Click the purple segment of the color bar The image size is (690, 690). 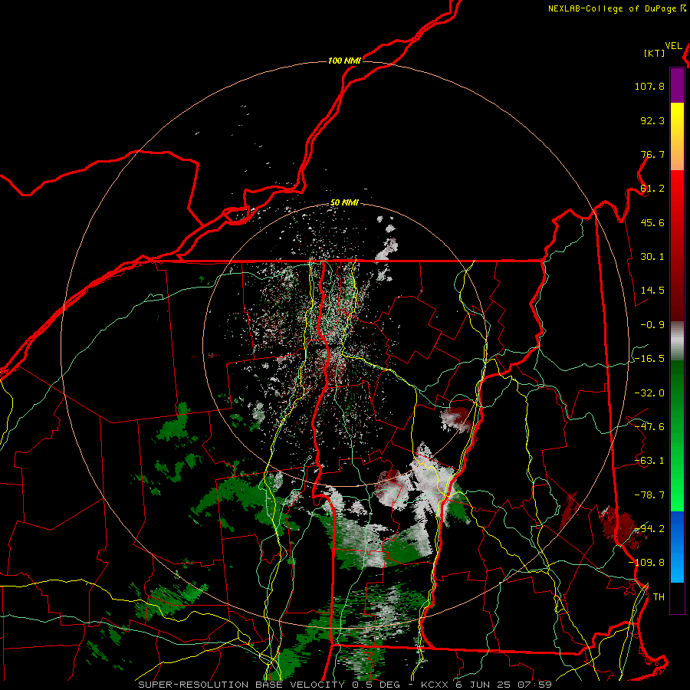click(677, 85)
